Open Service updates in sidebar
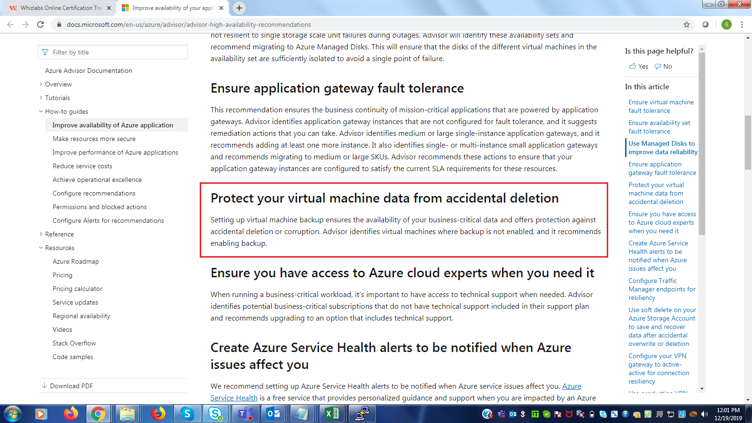Viewport: 752px width, 423px height. [75, 302]
